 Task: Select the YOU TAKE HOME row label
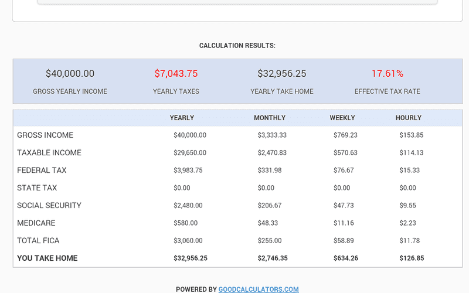click(47, 258)
